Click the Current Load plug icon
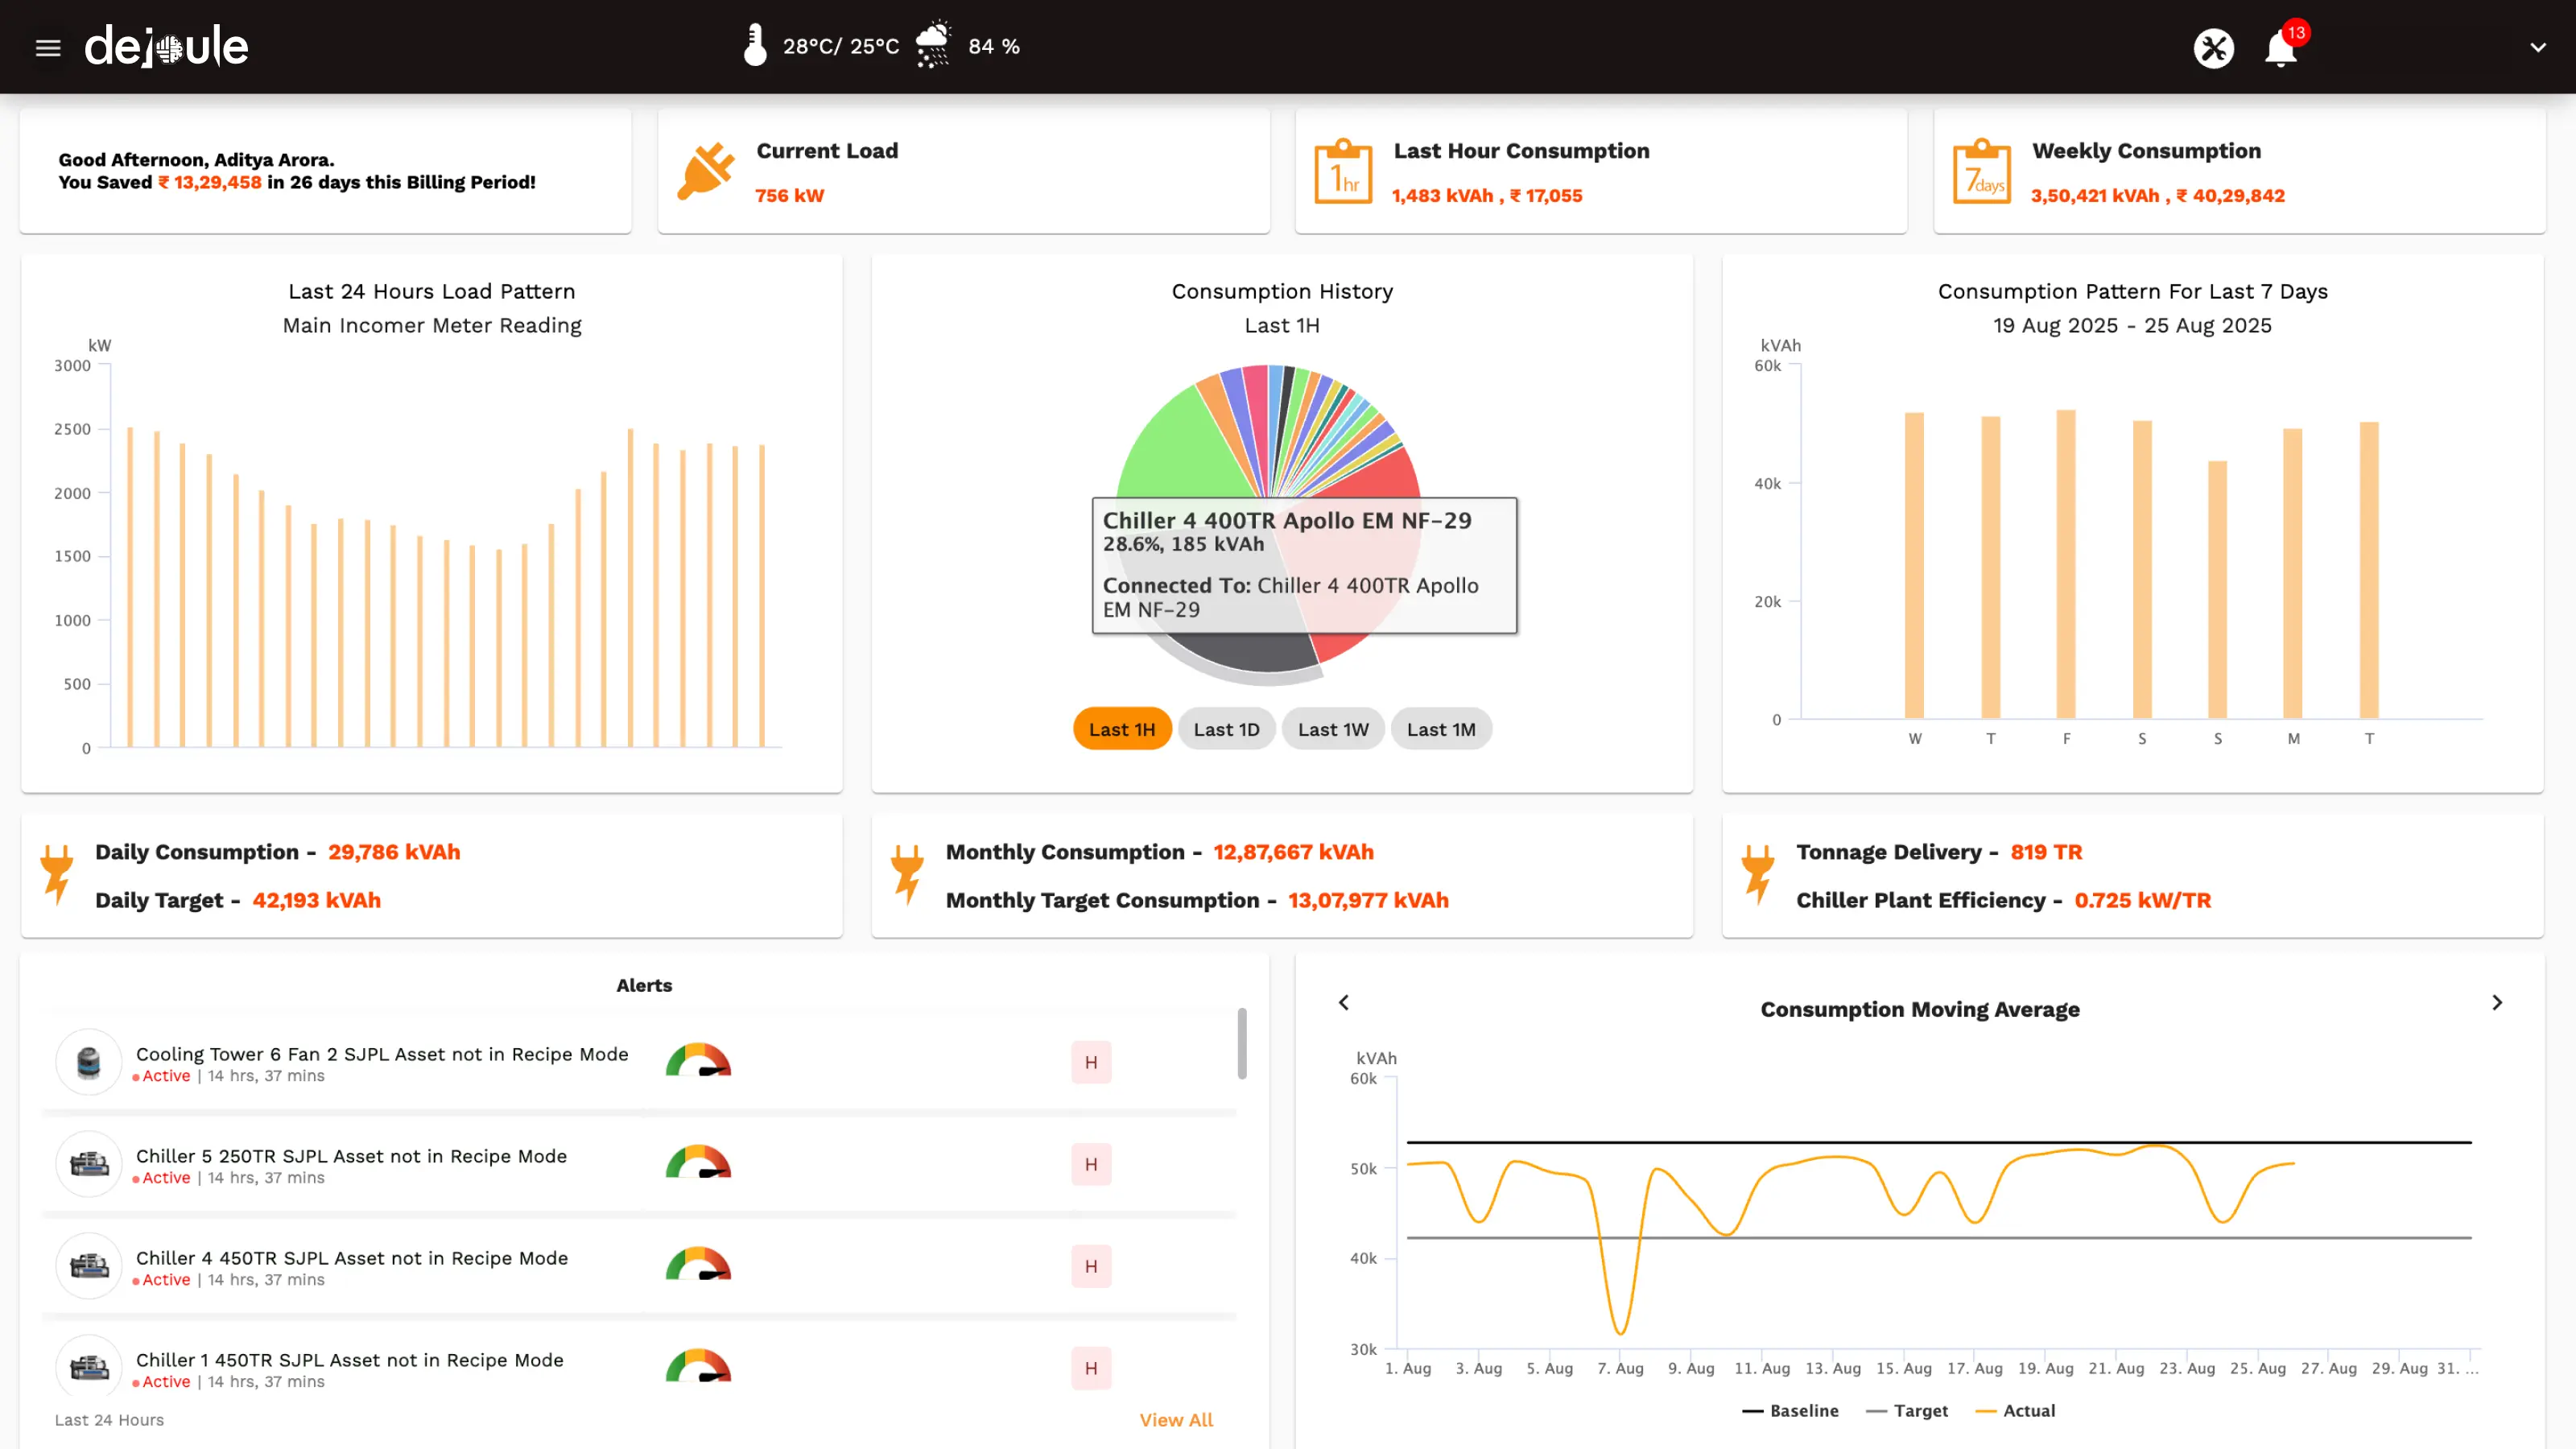The image size is (2576, 1449). click(x=705, y=171)
